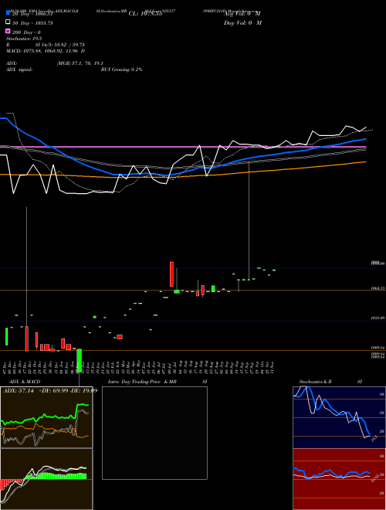Click the '(MGR) 57.1, 70, 19.1' ADX values
386x510 pixels.
[80, 63]
